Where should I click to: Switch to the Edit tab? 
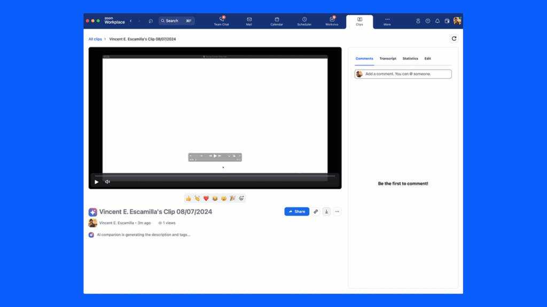[x=428, y=59]
